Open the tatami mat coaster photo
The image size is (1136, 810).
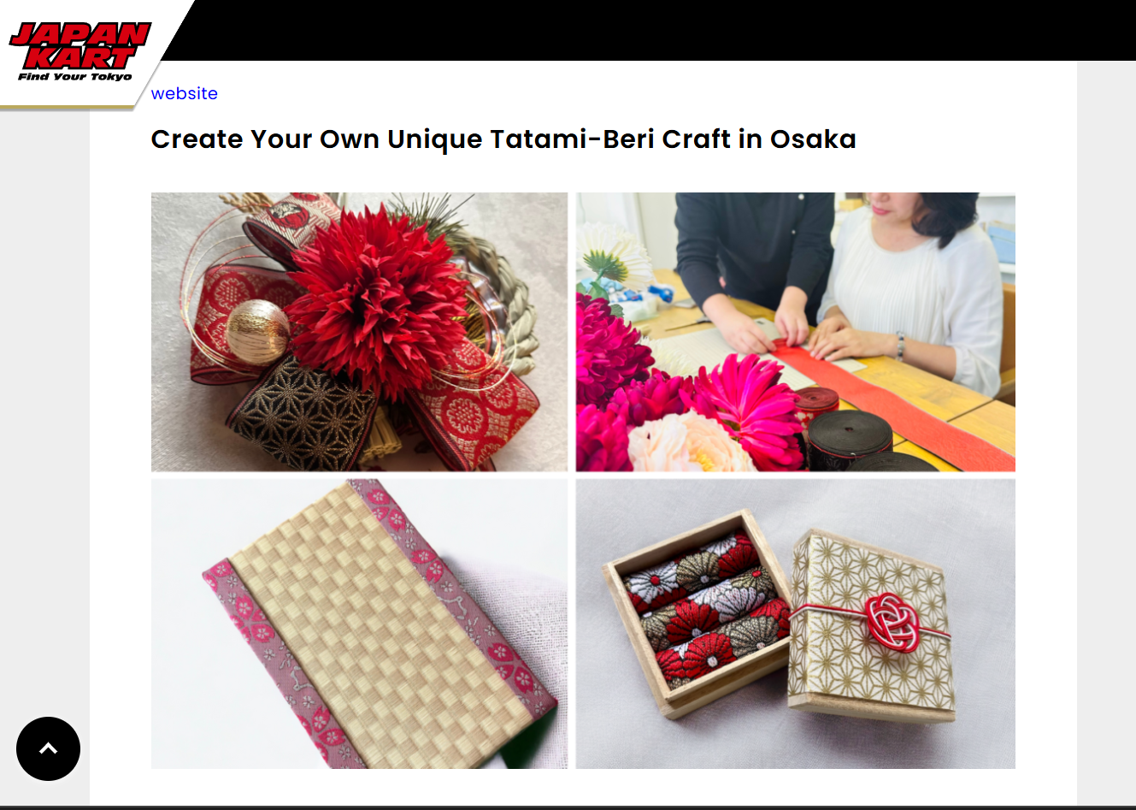click(359, 624)
